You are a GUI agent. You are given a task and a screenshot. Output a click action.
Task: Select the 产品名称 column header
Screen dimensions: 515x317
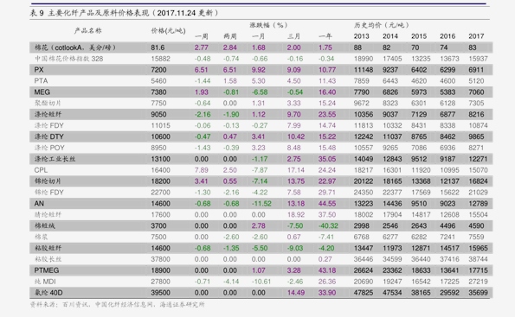(87, 31)
